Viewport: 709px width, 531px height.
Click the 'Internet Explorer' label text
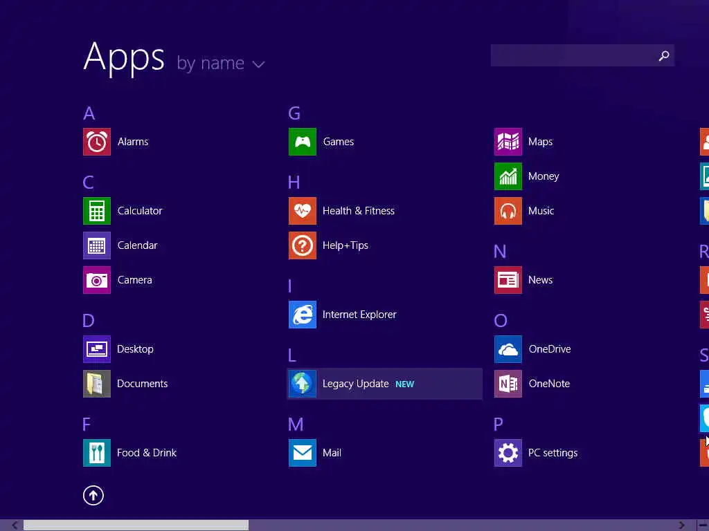point(359,315)
